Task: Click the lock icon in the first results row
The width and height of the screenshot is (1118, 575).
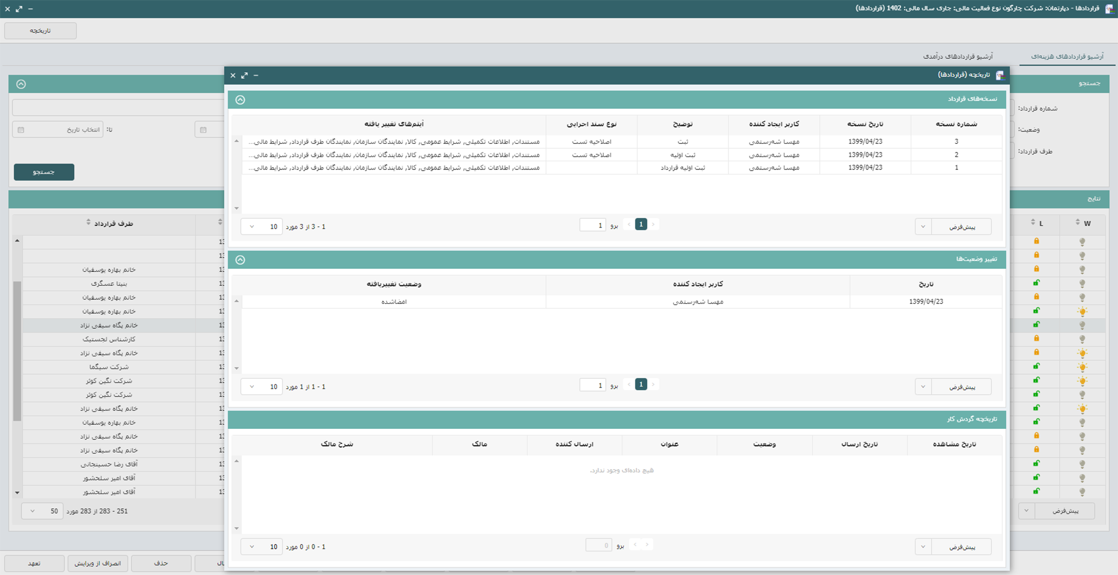Action: 1036,242
